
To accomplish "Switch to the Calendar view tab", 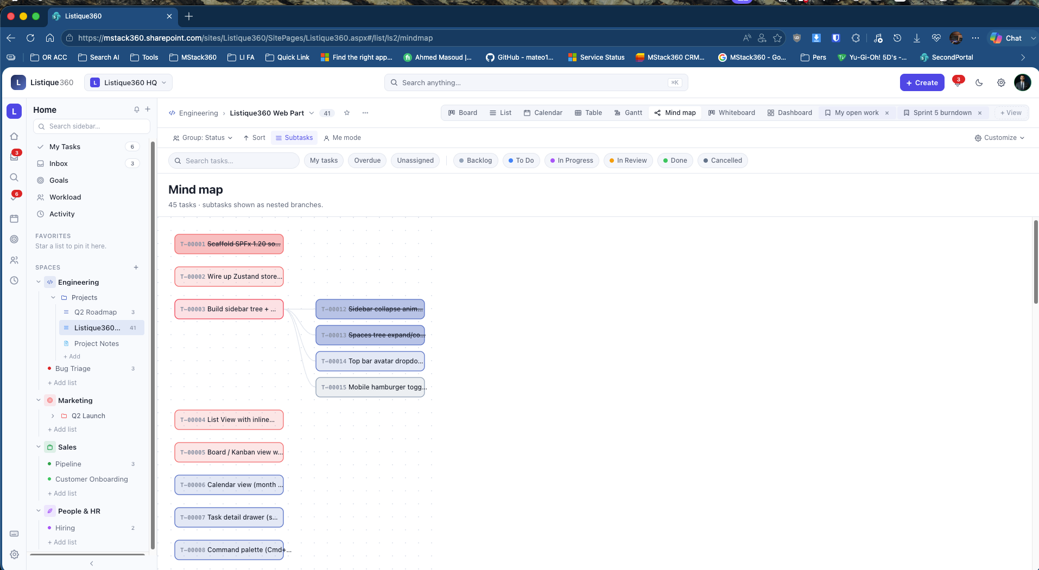I will (x=543, y=113).
